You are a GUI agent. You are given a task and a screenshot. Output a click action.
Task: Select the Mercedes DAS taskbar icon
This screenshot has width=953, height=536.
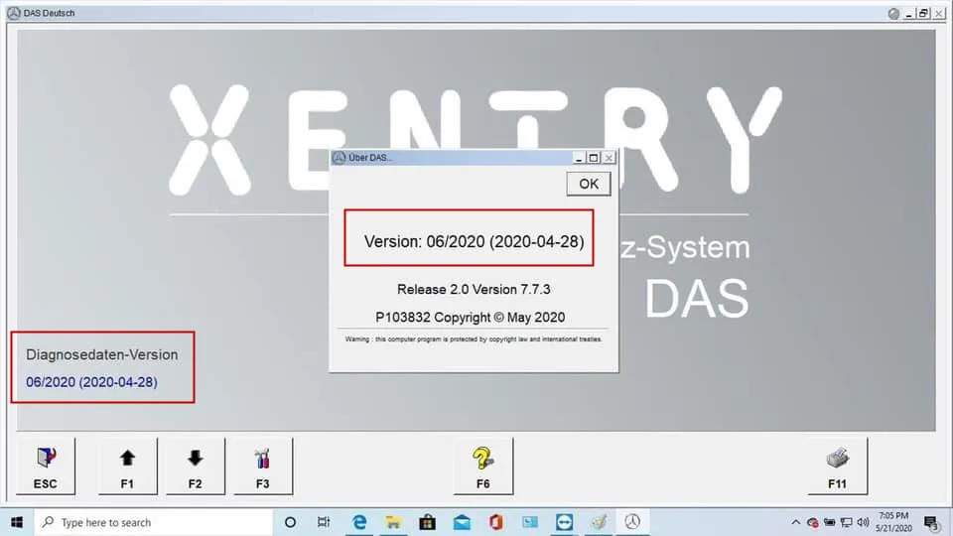pos(632,522)
